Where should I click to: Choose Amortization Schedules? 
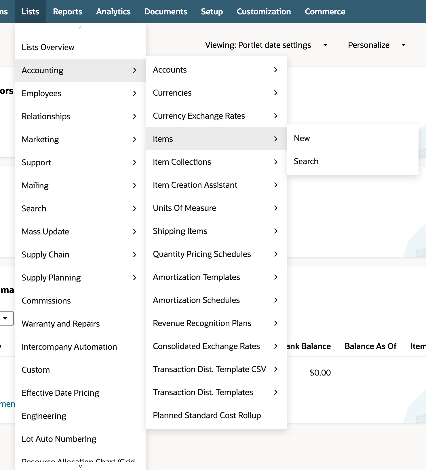pos(217,300)
